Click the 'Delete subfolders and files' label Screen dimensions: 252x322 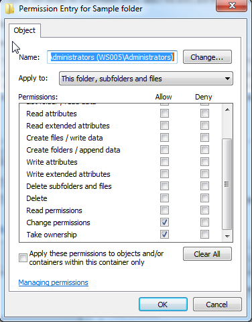pos(69,186)
